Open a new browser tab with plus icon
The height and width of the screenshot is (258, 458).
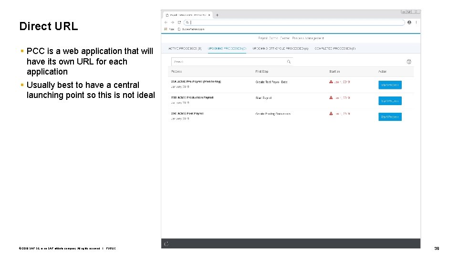[x=217, y=15]
